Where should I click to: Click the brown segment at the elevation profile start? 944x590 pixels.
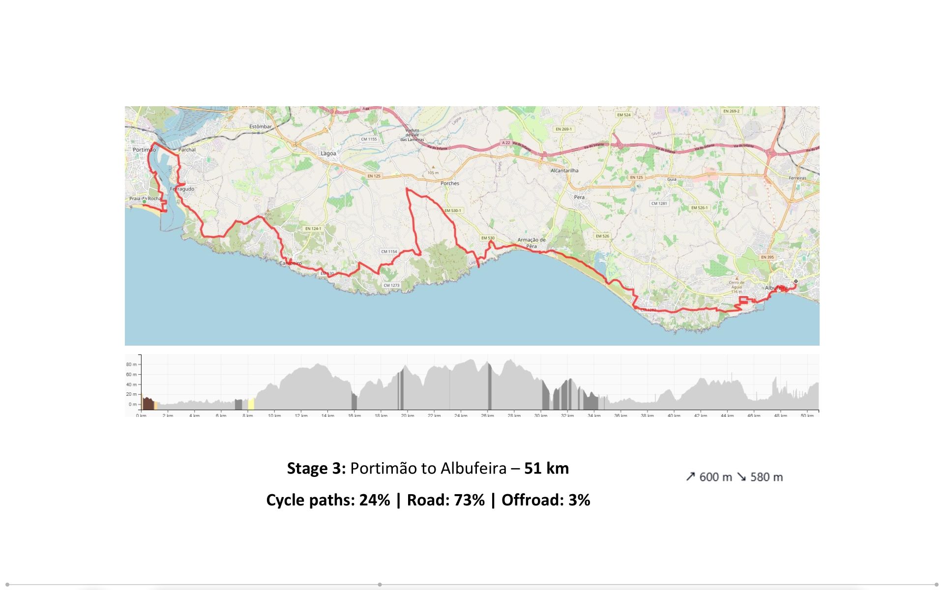pyautogui.click(x=147, y=404)
